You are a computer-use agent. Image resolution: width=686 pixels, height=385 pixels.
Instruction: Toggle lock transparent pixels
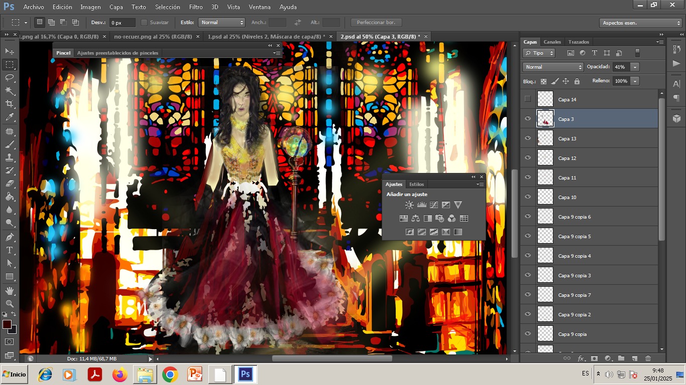[543, 81]
